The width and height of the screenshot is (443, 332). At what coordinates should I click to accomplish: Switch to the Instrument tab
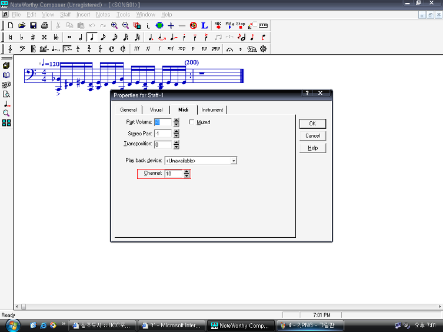point(212,109)
